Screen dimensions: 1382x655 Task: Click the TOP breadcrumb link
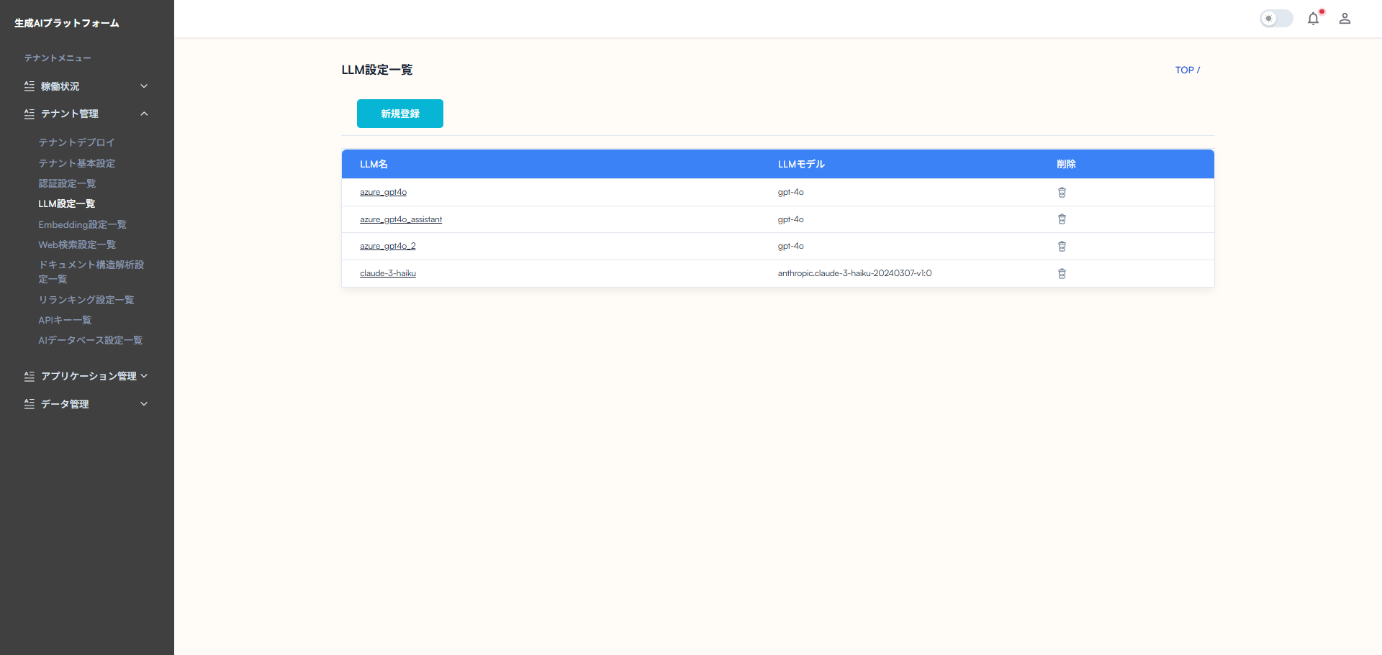[x=1184, y=70]
